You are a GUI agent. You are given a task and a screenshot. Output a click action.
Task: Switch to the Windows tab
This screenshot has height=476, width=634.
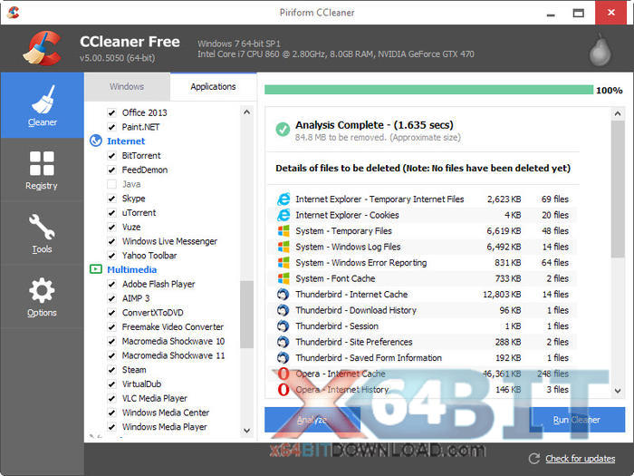[x=127, y=87]
